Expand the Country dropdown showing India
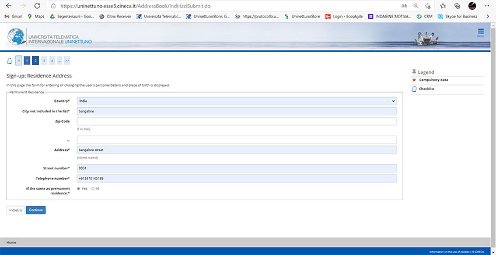496x255 pixels. (x=236, y=101)
